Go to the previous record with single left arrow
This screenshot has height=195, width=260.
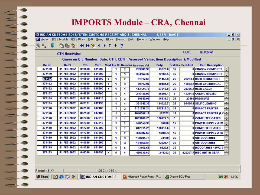click(x=99, y=45)
